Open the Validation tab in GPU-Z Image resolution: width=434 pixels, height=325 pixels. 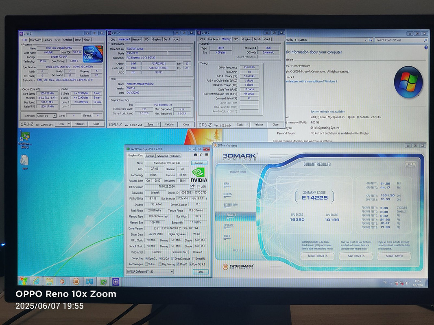[x=175, y=156]
